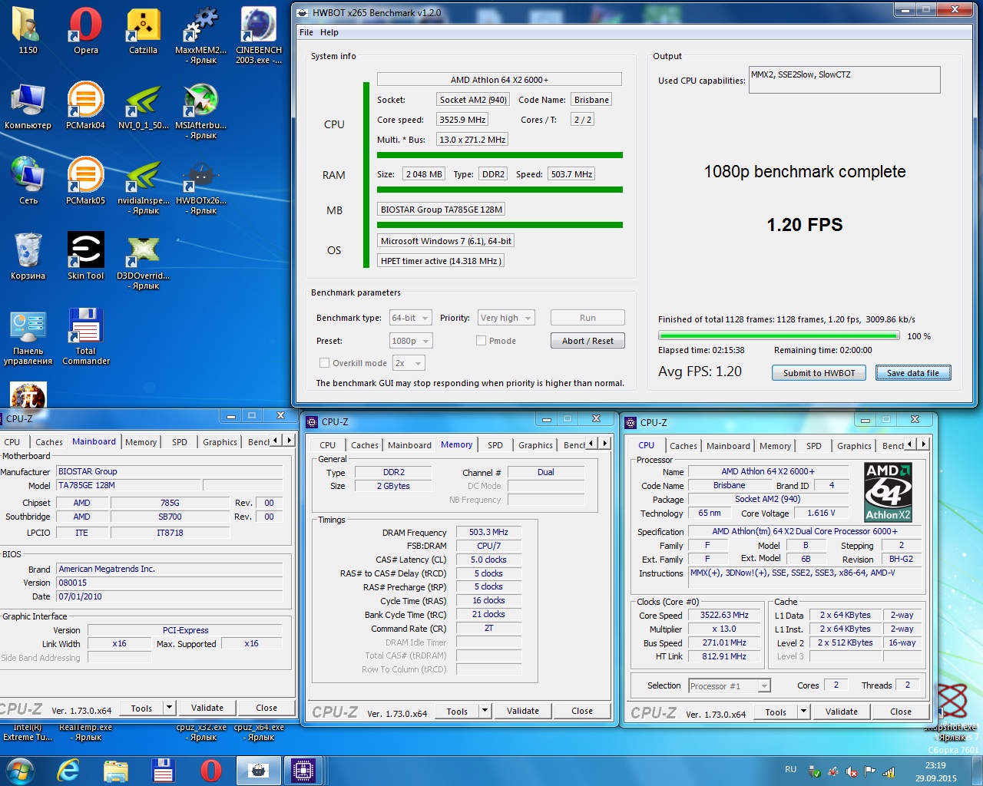This screenshot has height=786, width=983.
Task: Launch the PCMark05 shortcut
Action: pos(86,181)
